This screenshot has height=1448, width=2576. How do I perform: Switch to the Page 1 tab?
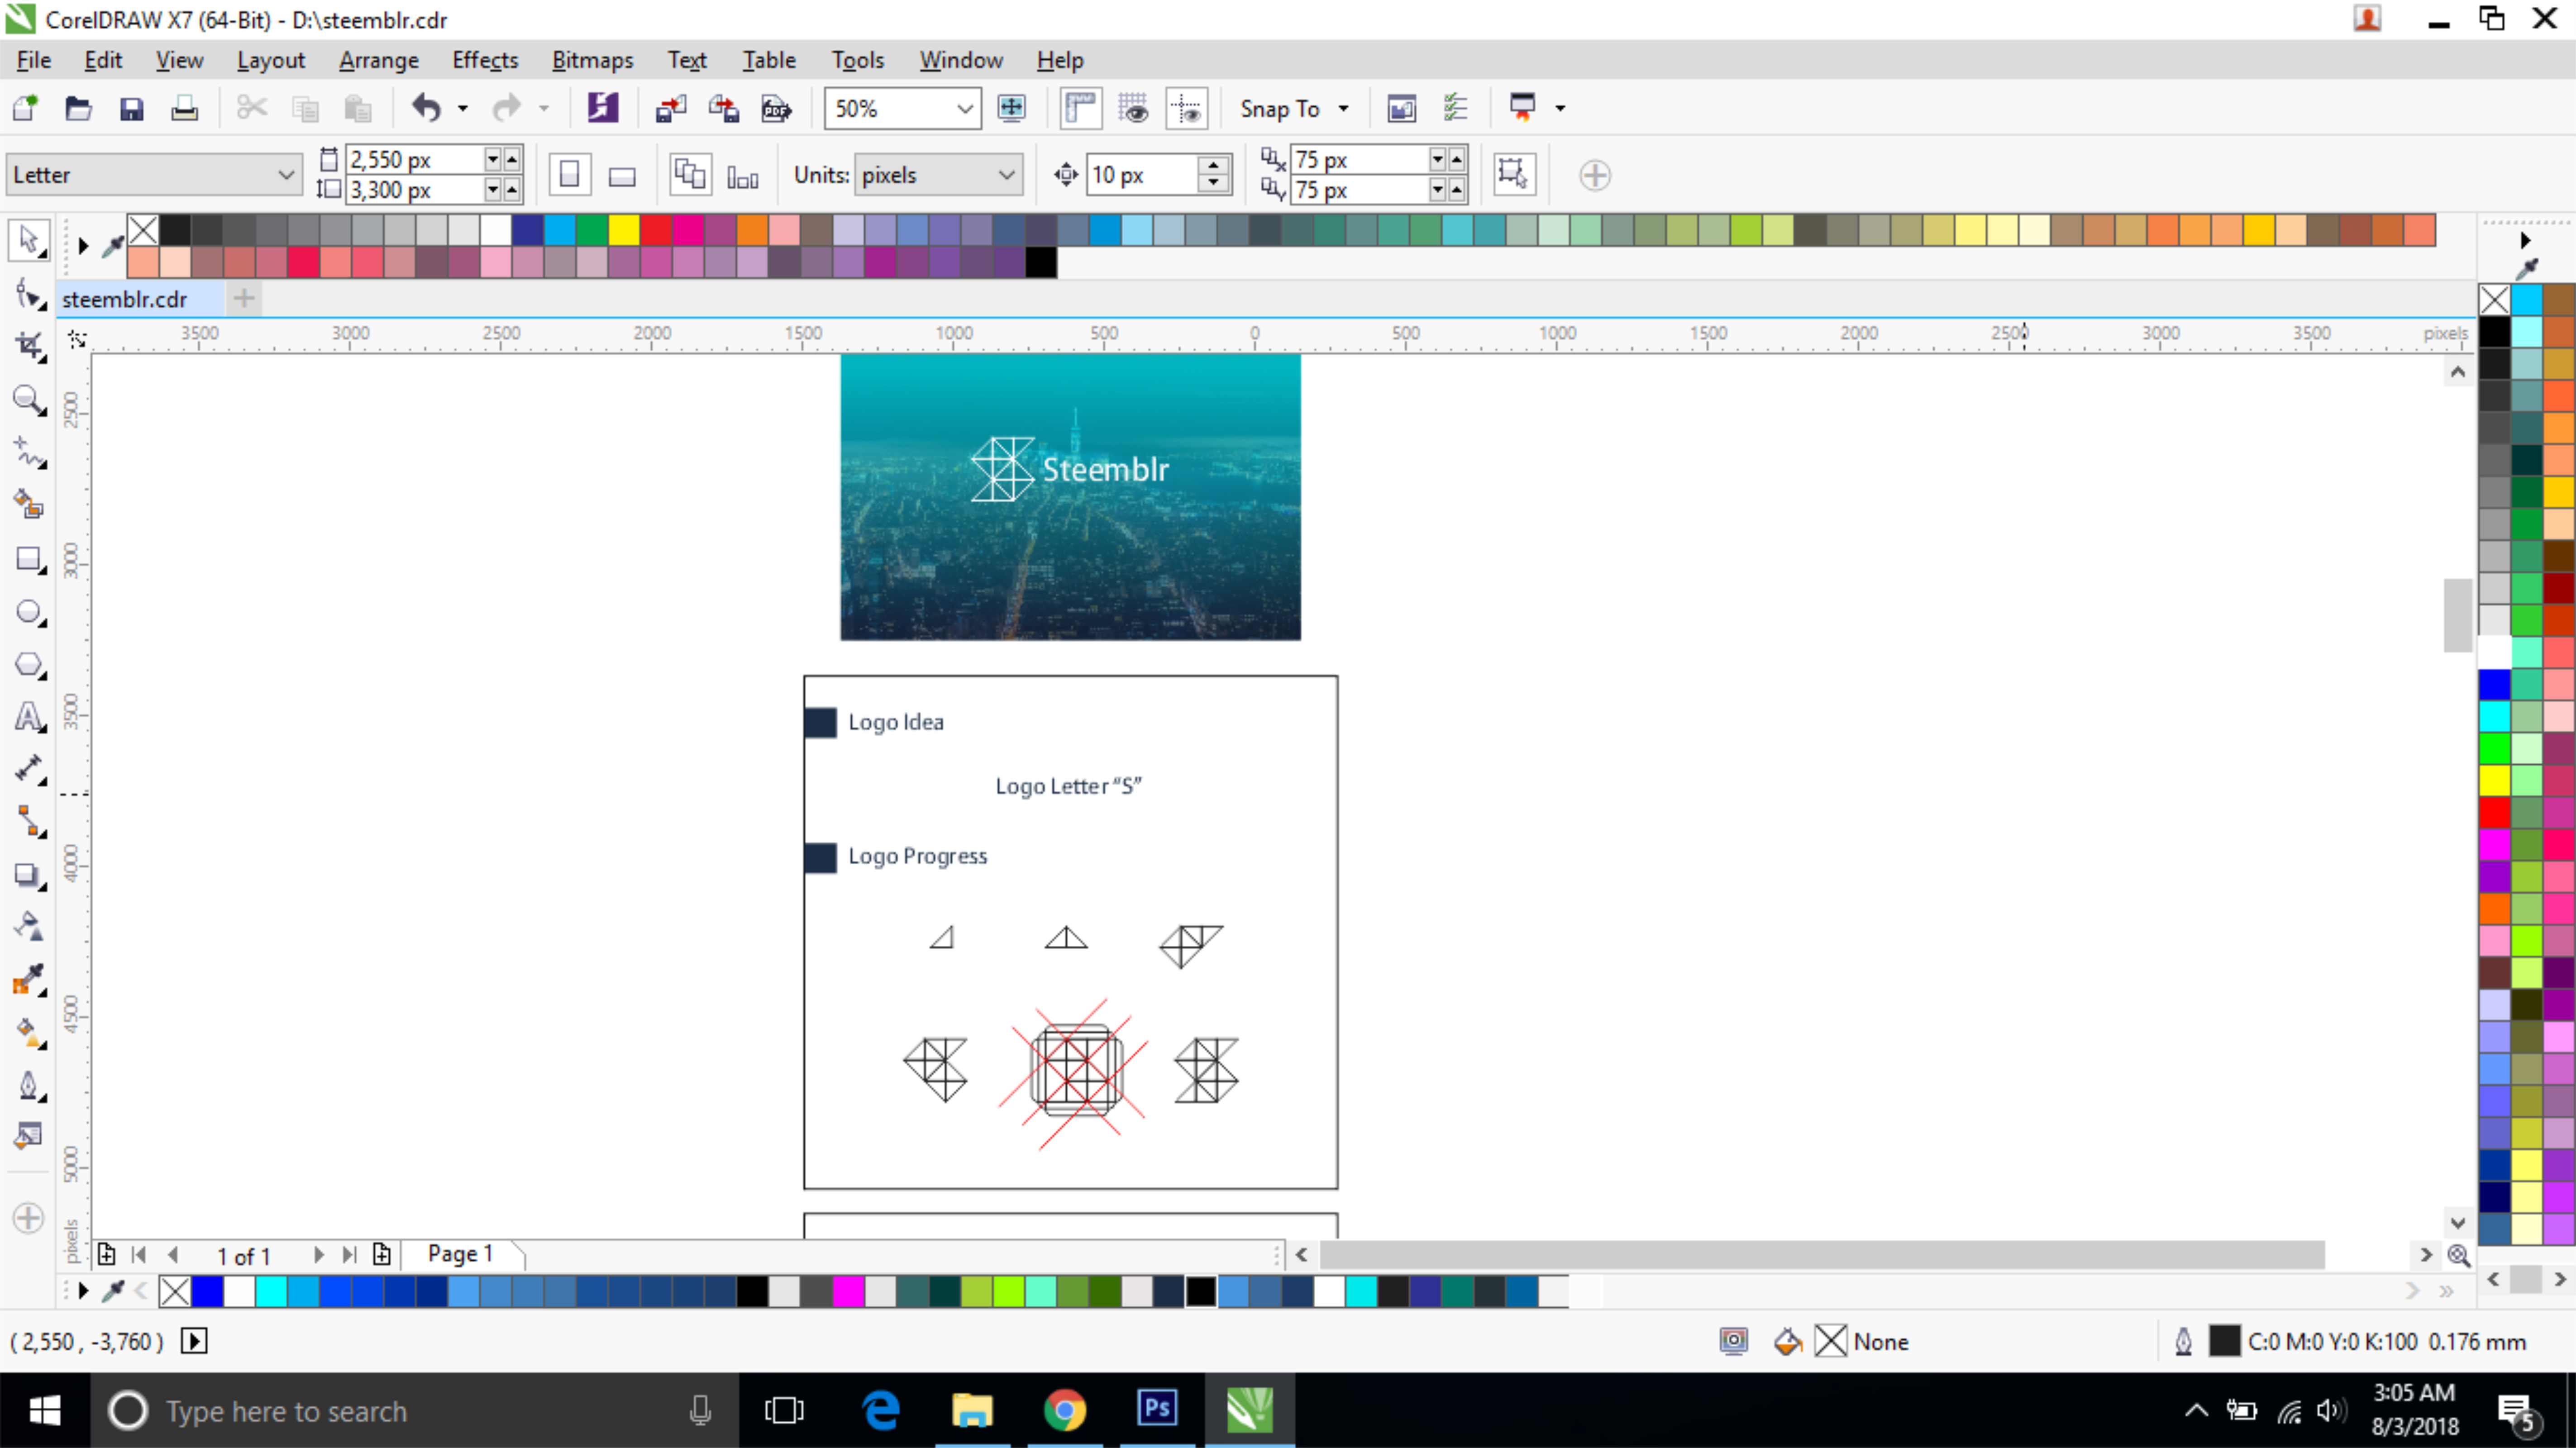coord(460,1254)
